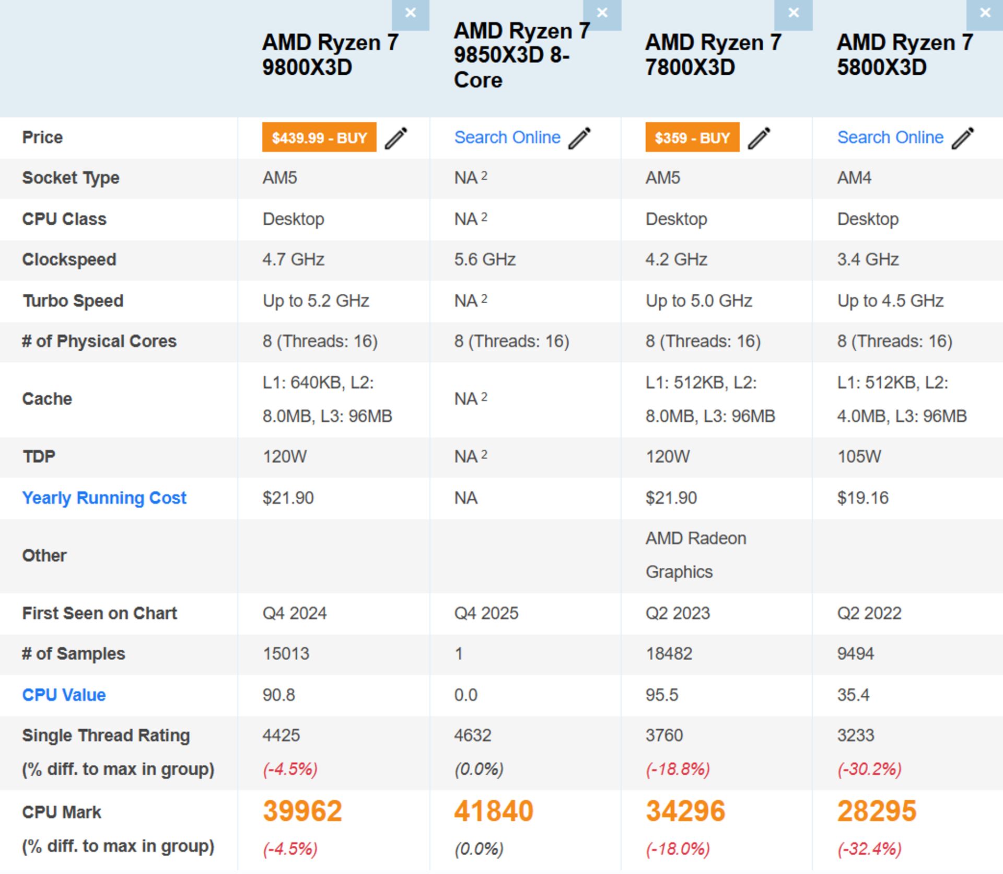
Task: Click the edit price pencil for Ryzen 7 5800X3D
Action: pyautogui.click(x=961, y=137)
